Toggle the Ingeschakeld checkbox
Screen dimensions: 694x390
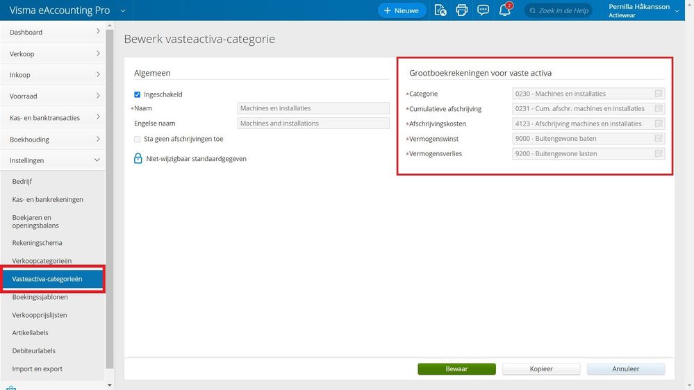pyautogui.click(x=138, y=94)
